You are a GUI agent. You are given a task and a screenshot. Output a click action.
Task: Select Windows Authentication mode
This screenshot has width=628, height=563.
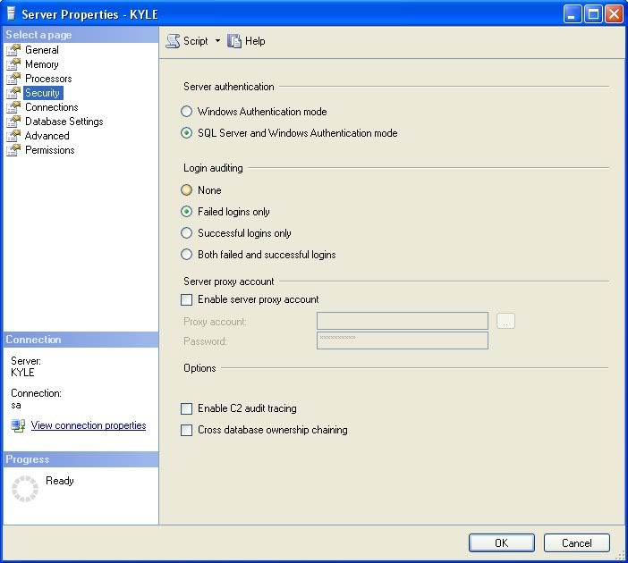(187, 112)
